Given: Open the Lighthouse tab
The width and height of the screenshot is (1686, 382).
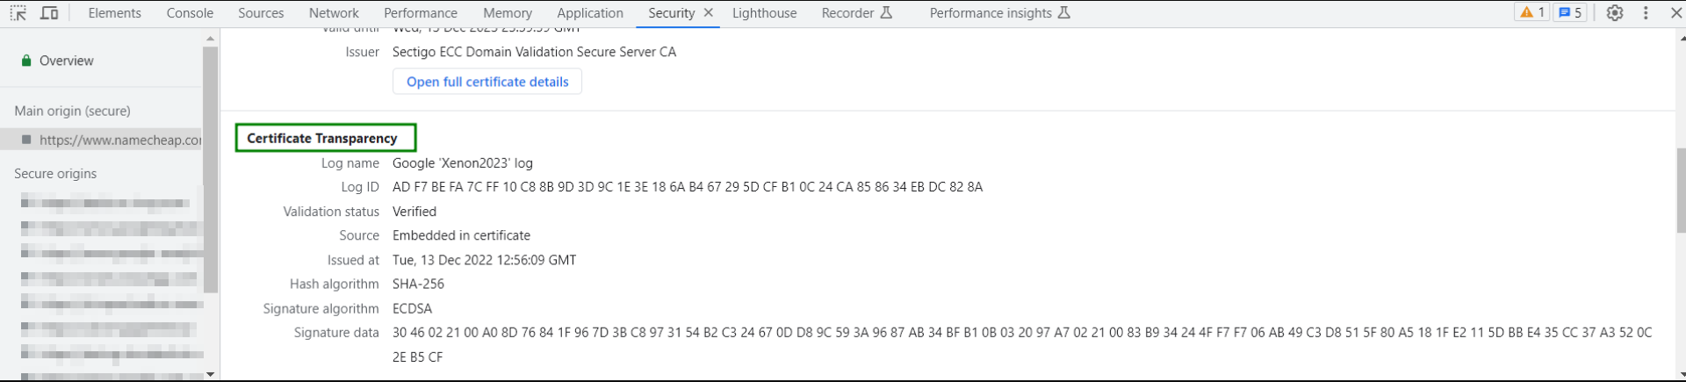Looking at the screenshot, I should [x=764, y=13].
